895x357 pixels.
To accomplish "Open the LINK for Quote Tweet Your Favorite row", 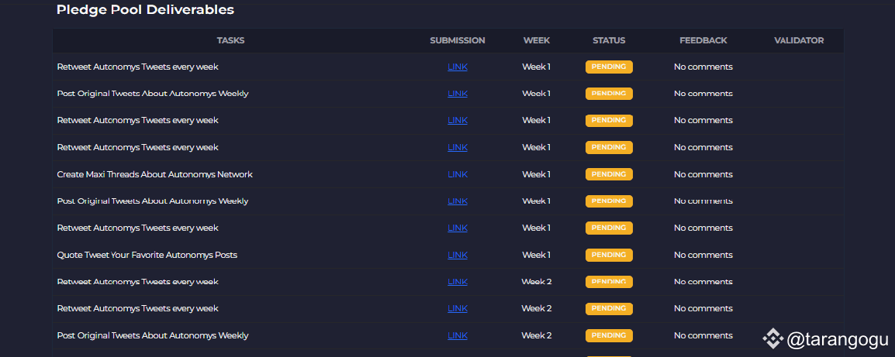I will pyautogui.click(x=458, y=255).
